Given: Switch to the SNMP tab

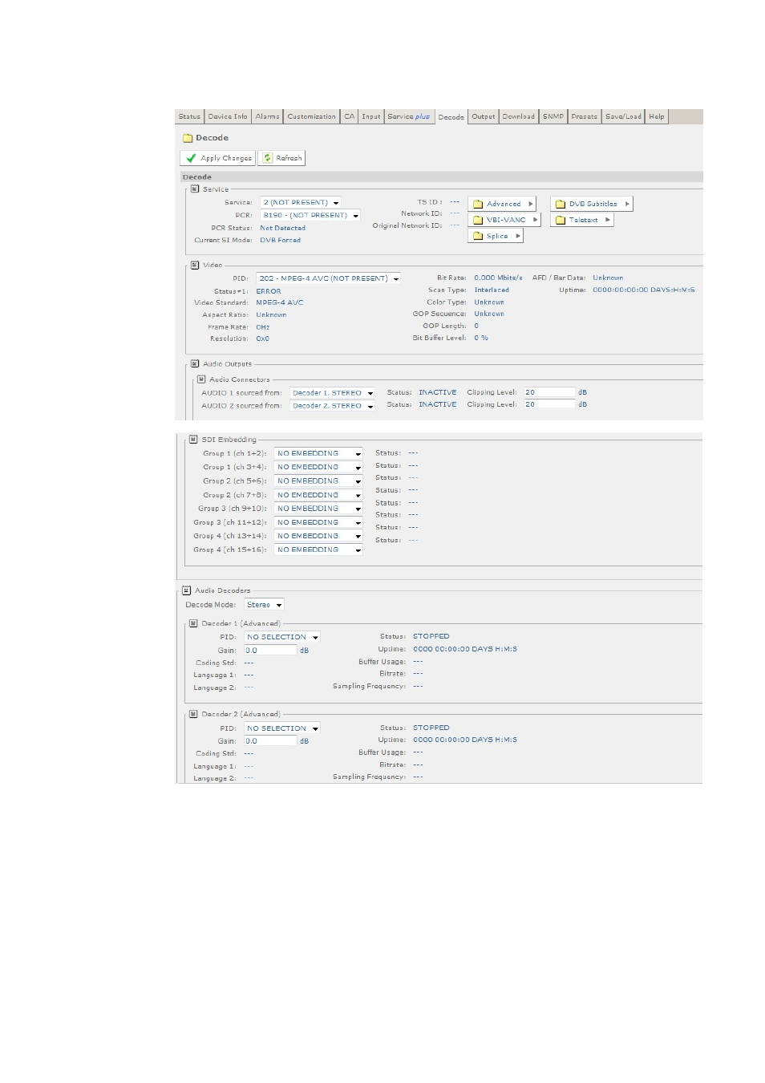Looking at the screenshot, I should tap(552, 116).
